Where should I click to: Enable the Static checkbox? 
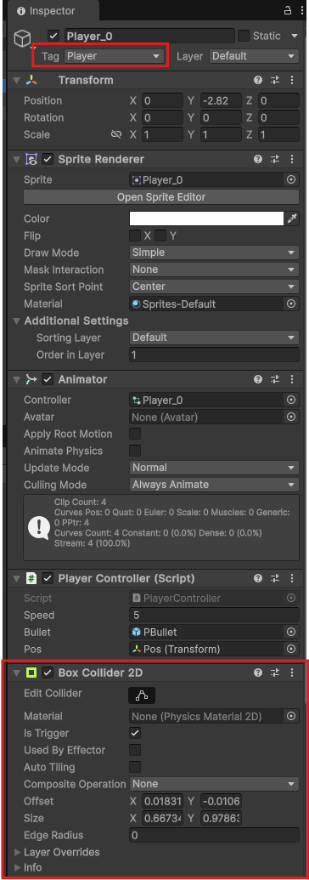coord(244,36)
